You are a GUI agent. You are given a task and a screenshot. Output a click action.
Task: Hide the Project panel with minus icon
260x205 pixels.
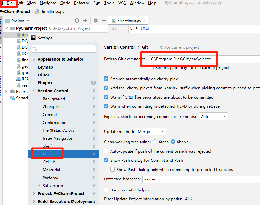click(104, 21)
